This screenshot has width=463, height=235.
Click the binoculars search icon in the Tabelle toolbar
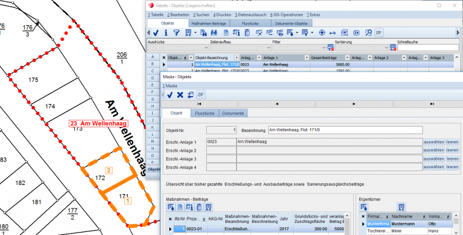[214, 33]
